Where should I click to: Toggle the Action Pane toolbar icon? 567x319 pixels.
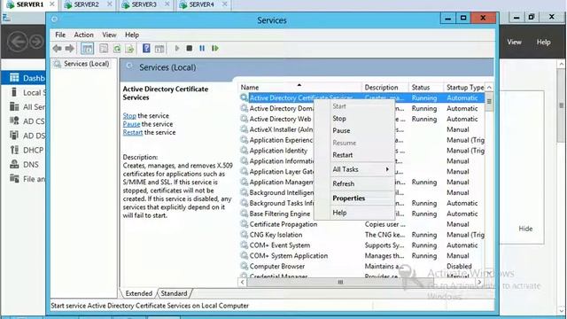[x=159, y=49]
